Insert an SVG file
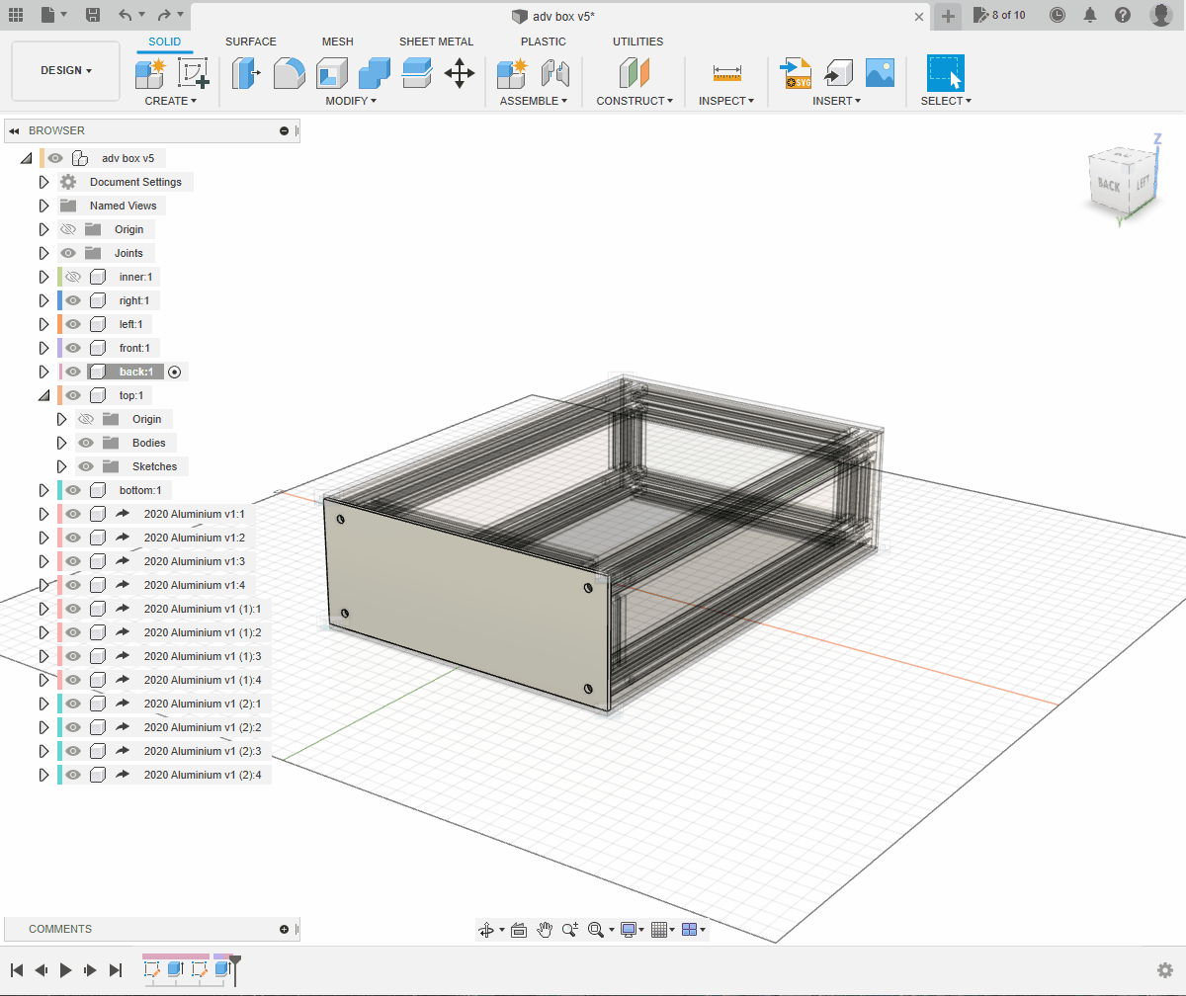 [797, 73]
